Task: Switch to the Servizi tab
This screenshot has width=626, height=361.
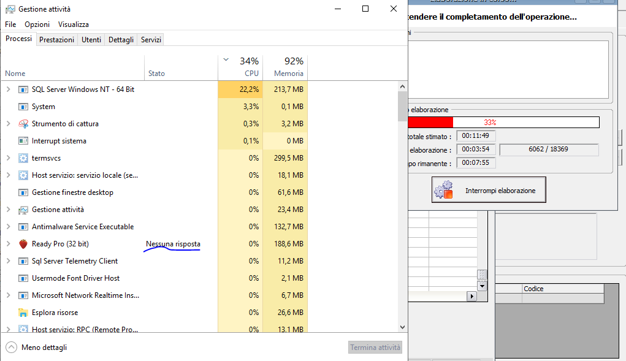Action: [151, 39]
